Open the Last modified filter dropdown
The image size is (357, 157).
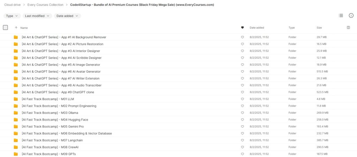pyautogui.click(x=37, y=16)
